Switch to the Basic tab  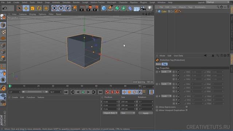[x=158, y=64]
